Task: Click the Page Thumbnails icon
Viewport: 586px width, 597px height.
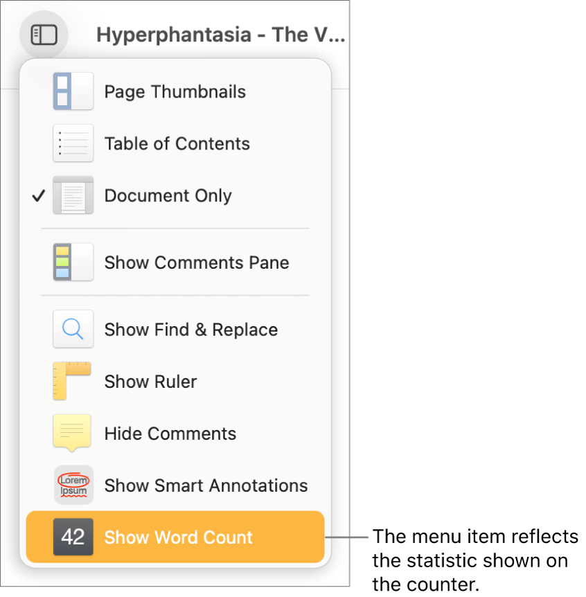Action: [x=73, y=91]
